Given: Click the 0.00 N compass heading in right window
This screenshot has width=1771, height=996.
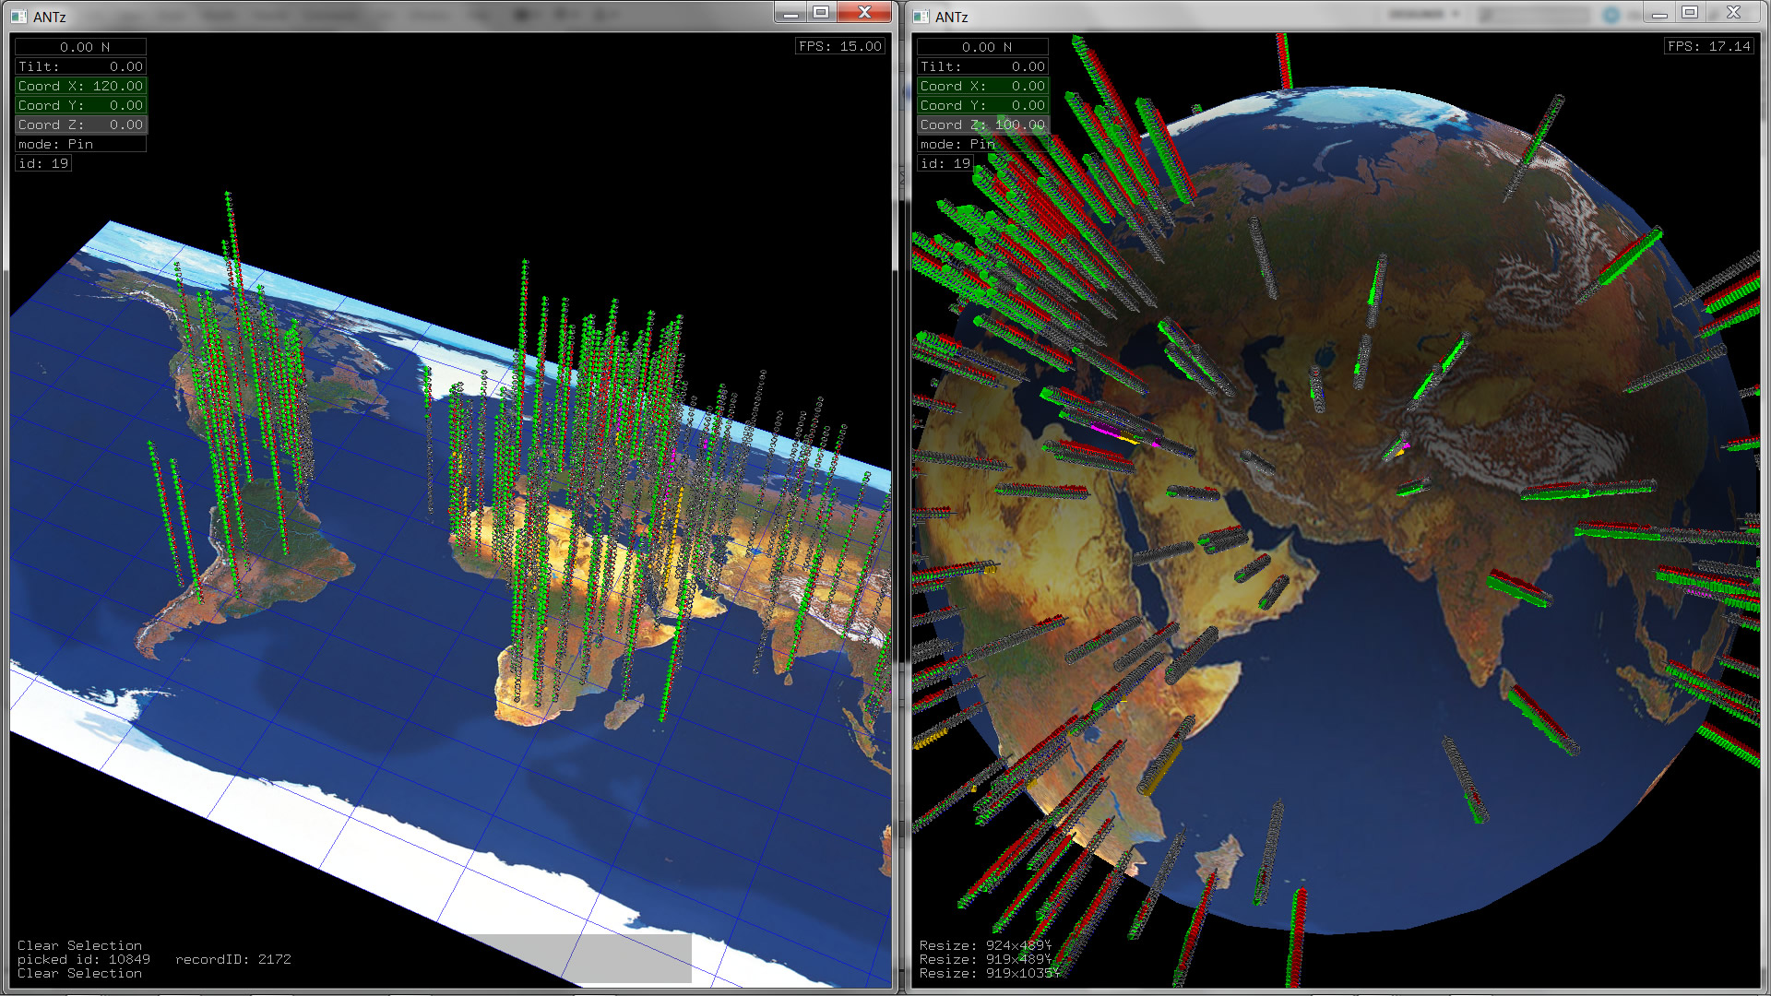Looking at the screenshot, I should tap(982, 46).
